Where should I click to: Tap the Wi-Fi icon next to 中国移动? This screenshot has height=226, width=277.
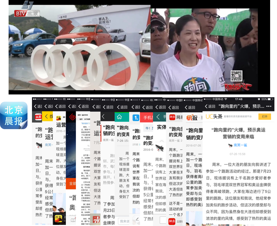tap(225, 99)
